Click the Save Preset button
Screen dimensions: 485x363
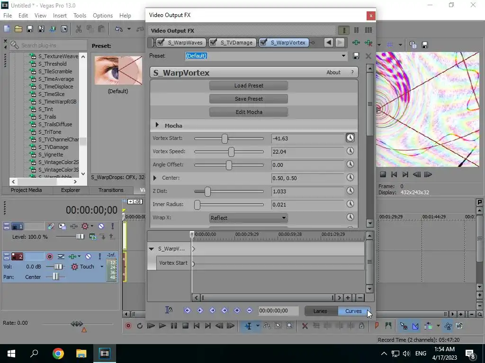pyautogui.click(x=249, y=99)
